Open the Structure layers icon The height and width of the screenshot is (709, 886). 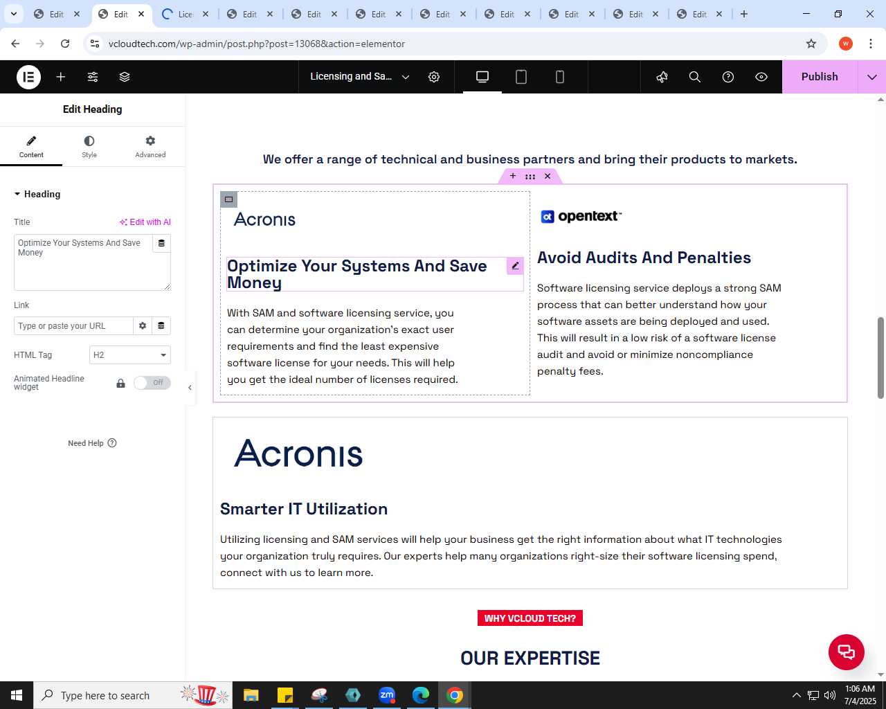tap(125, 77)
